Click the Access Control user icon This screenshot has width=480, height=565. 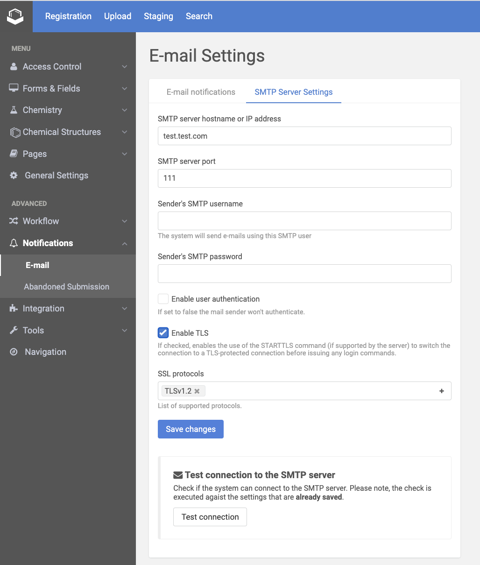click(x=14, y=67)
